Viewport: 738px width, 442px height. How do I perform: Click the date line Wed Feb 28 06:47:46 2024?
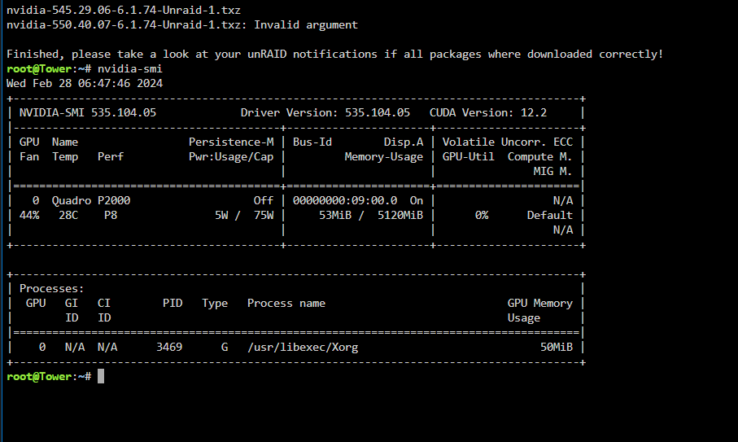(x=85, y=83)
